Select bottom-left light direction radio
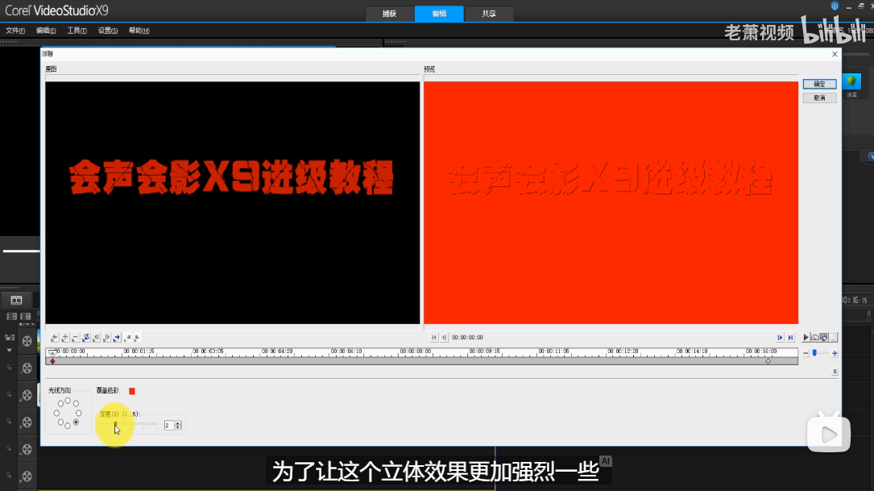The image size is (874, 491). 60,422
